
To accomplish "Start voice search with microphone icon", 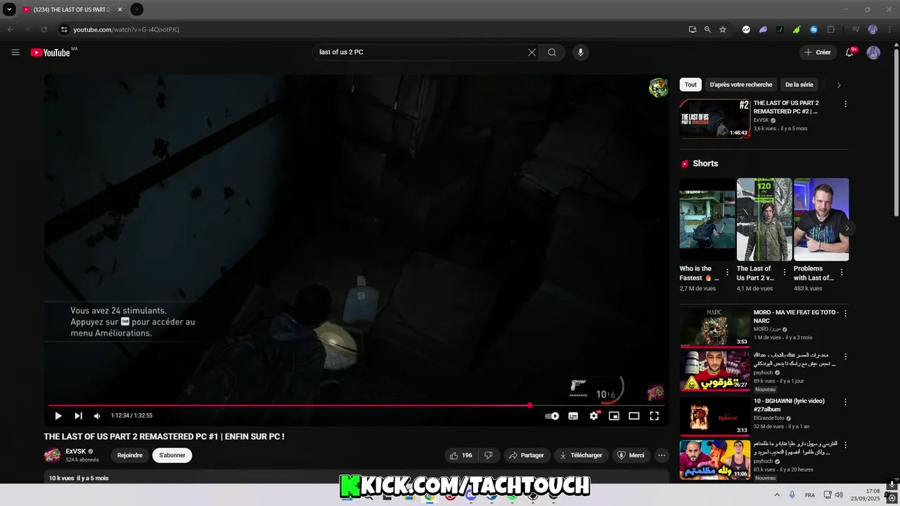I will click(580, 52).
